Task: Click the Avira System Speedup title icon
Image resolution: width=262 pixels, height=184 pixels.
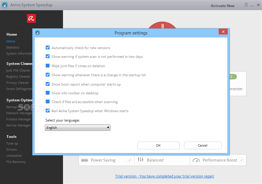Action: point(5,5)
